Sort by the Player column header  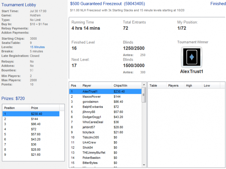click(96, 85)
